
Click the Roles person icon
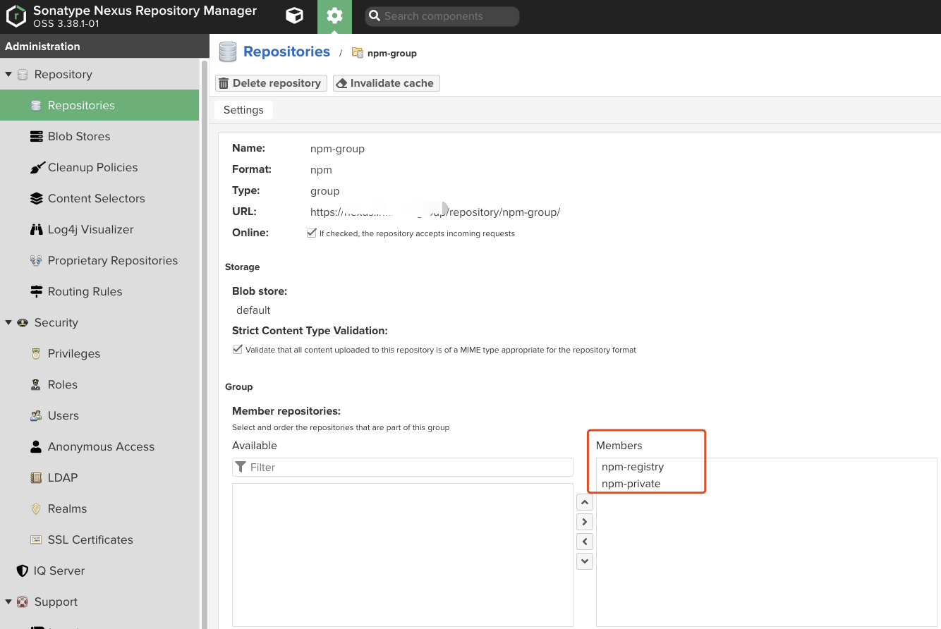pyautogui.click(x=36, y=384)
